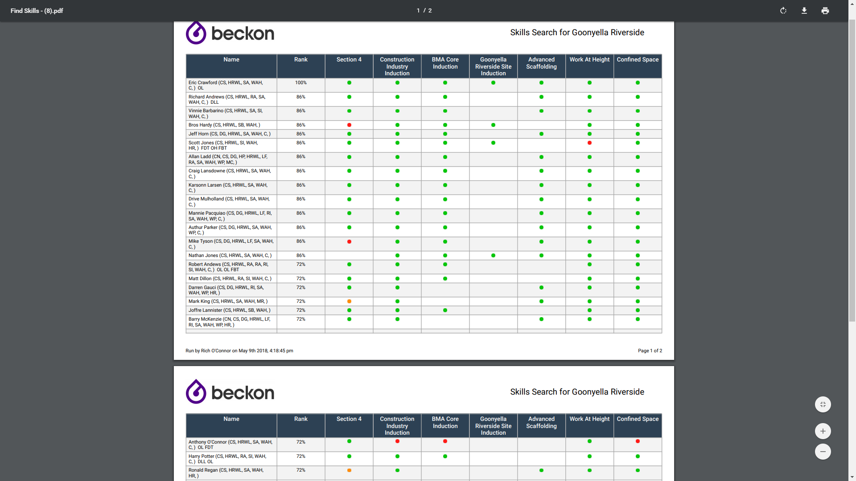Click red Construction Industry dot for Anthony O'Connor
The image size is (856, 481).
click(397, 441)
